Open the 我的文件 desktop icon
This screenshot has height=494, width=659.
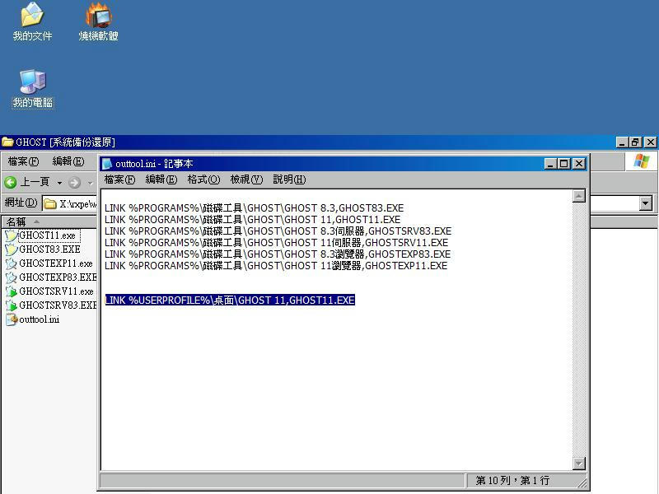click(x=32, y=22)
